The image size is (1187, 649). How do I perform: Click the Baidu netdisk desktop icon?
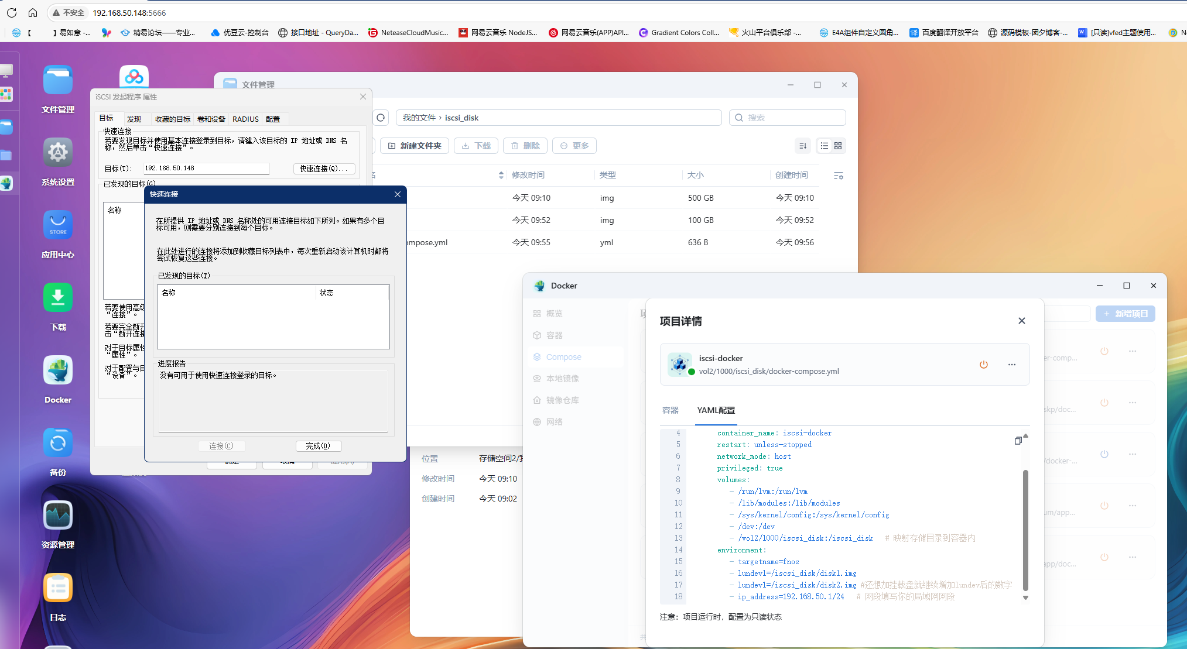(x=134, y=77)
